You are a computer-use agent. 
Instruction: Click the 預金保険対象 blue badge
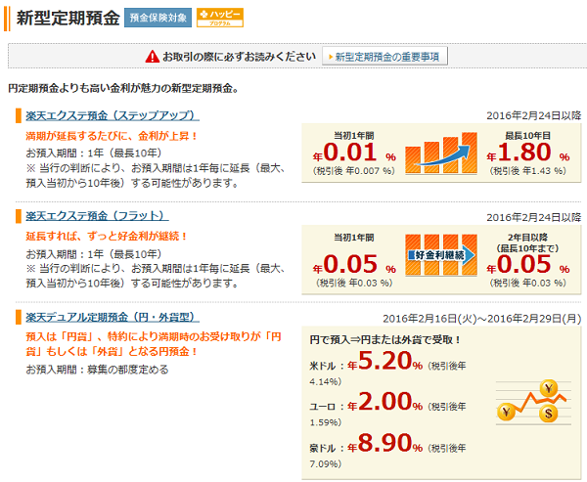(158, 18)
